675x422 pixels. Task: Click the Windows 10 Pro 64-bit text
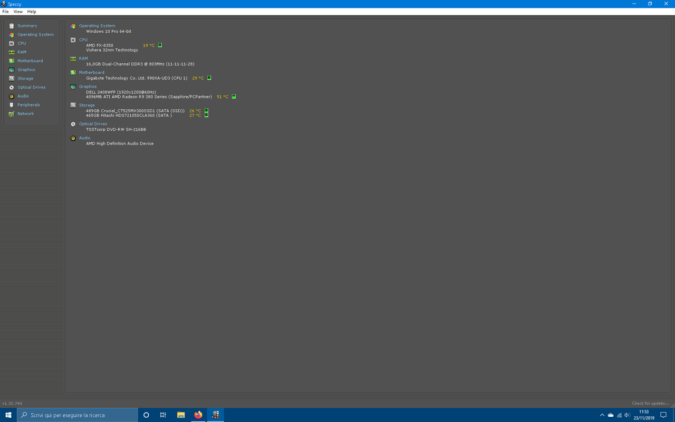pyautogui.click(x=109, y=32)
